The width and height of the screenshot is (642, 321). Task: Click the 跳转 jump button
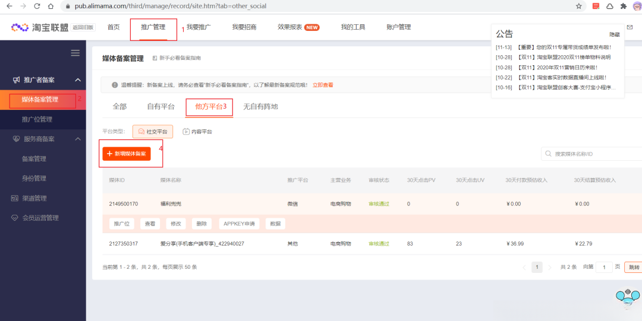pos(633,268)
